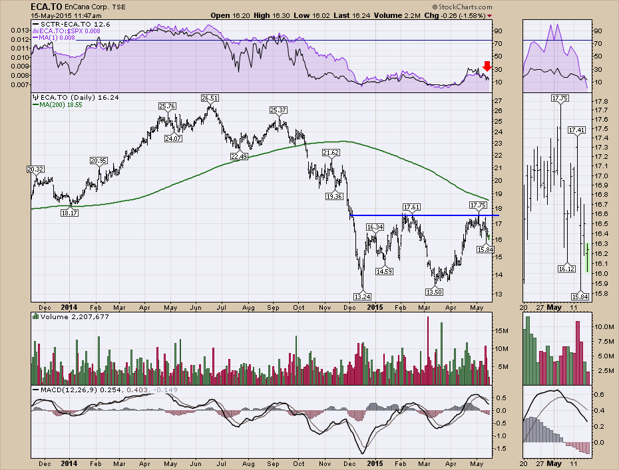619x470 pixels.
Task: Click the Low 16.02 quote value
Action: [x=311, y=15]
